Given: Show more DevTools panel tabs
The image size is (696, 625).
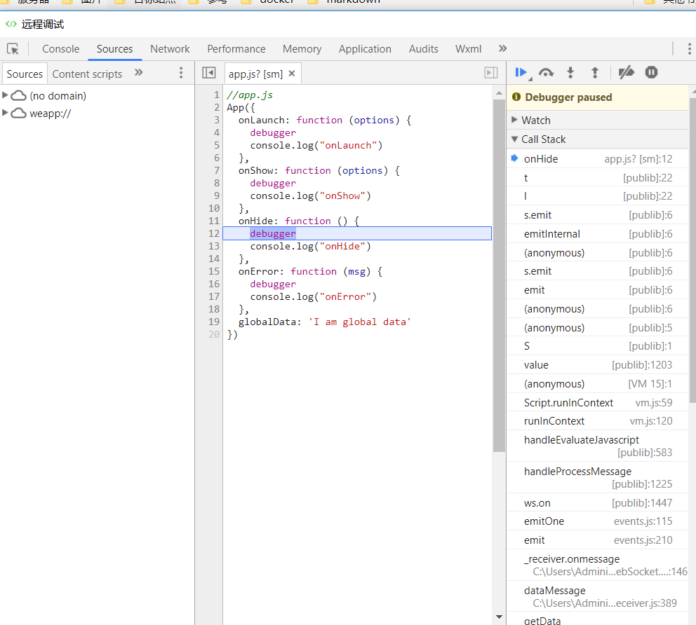Looking at the screenshot, I should 502,48.
